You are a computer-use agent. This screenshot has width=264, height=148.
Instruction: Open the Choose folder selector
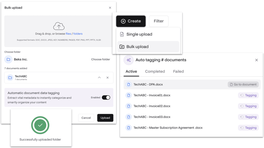[x=101, y=59]
